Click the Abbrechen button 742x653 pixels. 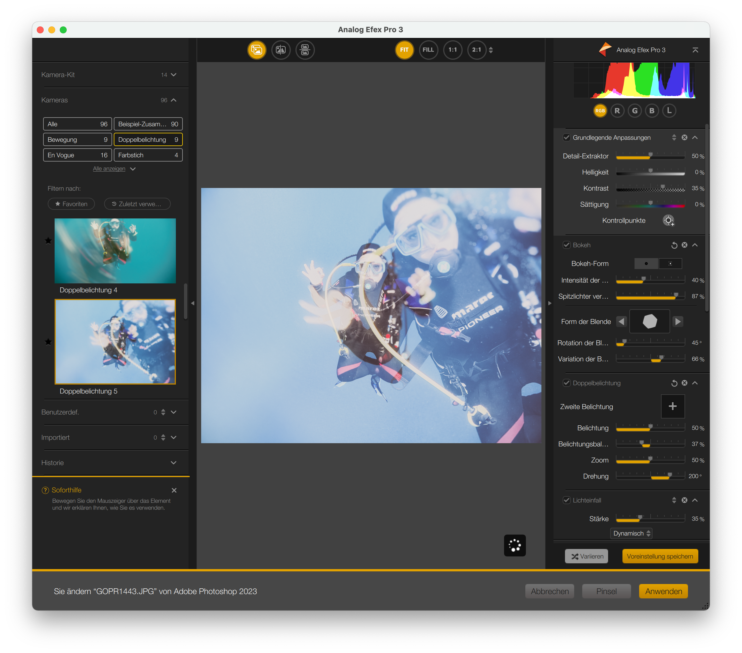click(x=549, y=591)
